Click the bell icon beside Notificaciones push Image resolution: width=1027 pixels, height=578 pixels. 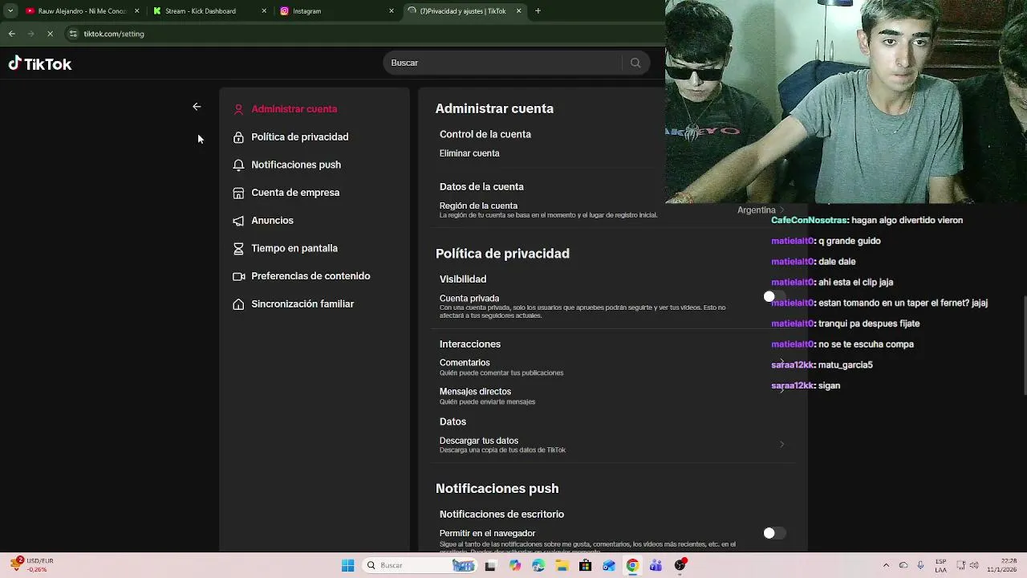pos(238,165)
